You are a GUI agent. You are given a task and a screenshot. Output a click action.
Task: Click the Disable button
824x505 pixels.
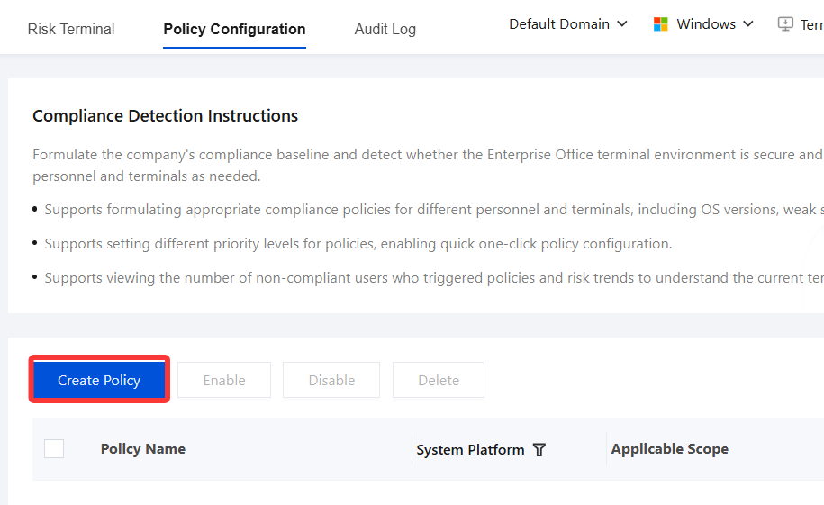tap(331, 380)
